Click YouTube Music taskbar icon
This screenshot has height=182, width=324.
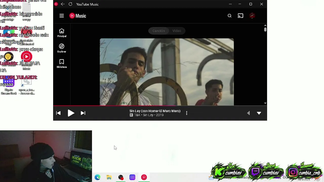click(x=144, y=177)
